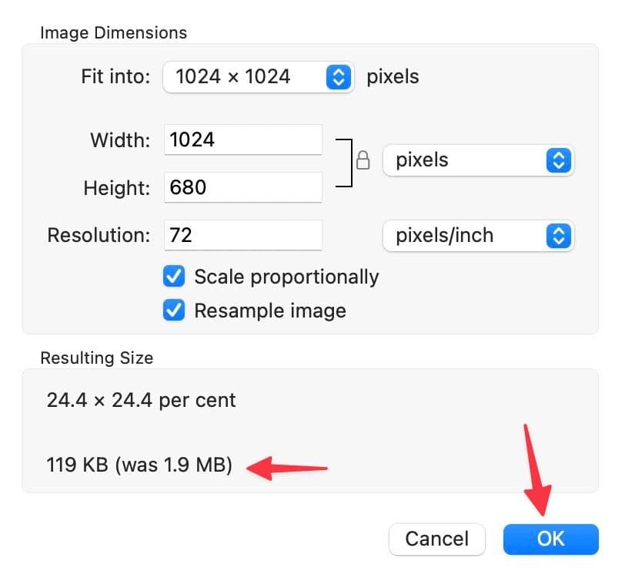
Task: Click the Cancel button
Action: pyautogui.click(x=437, y=538)
